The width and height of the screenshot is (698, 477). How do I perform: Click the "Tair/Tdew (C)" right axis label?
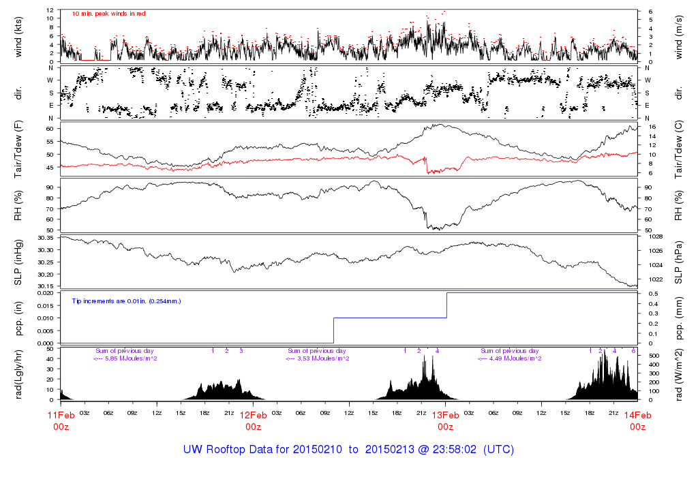(x=680, y=150)
